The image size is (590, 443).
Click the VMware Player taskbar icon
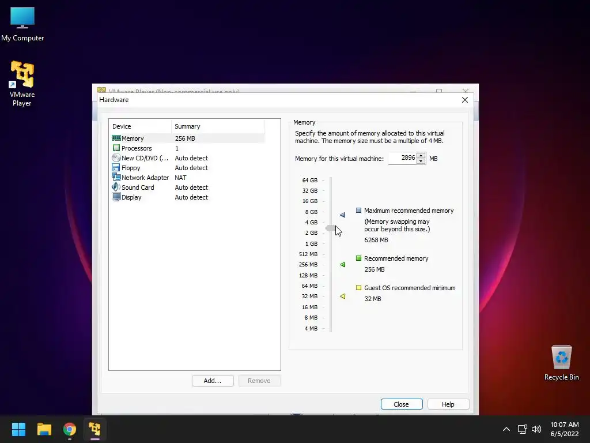tap(94, 429)
